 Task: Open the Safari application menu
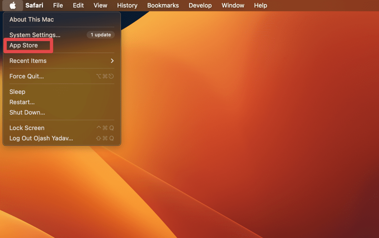tap(34, 6)
